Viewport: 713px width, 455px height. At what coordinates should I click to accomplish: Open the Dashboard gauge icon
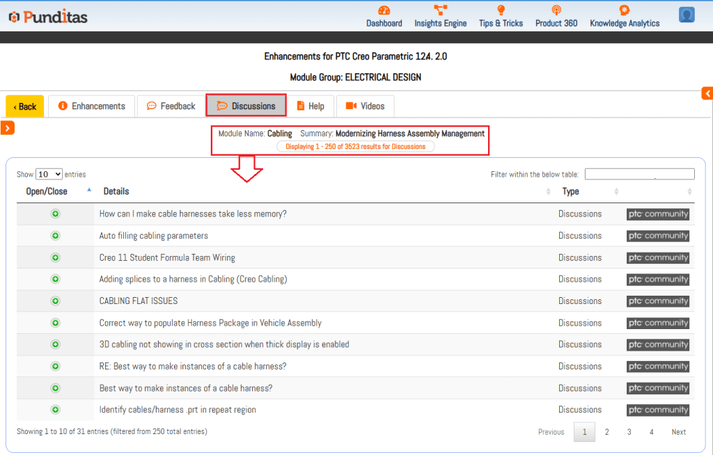tap(384, 10)
